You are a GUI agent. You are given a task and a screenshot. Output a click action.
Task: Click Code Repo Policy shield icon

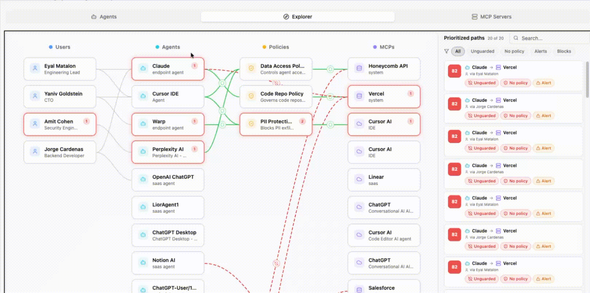pos(251,96)
